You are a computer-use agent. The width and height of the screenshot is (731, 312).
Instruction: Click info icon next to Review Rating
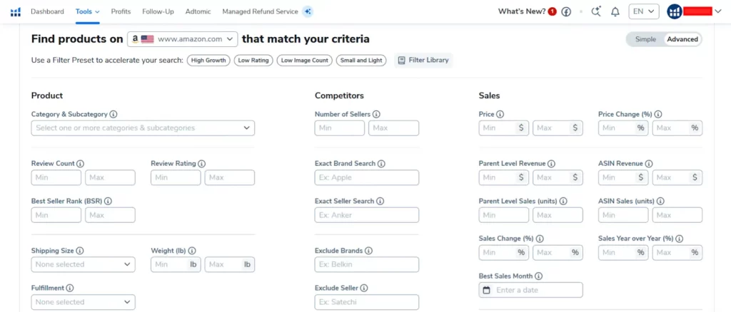point(201,164)
